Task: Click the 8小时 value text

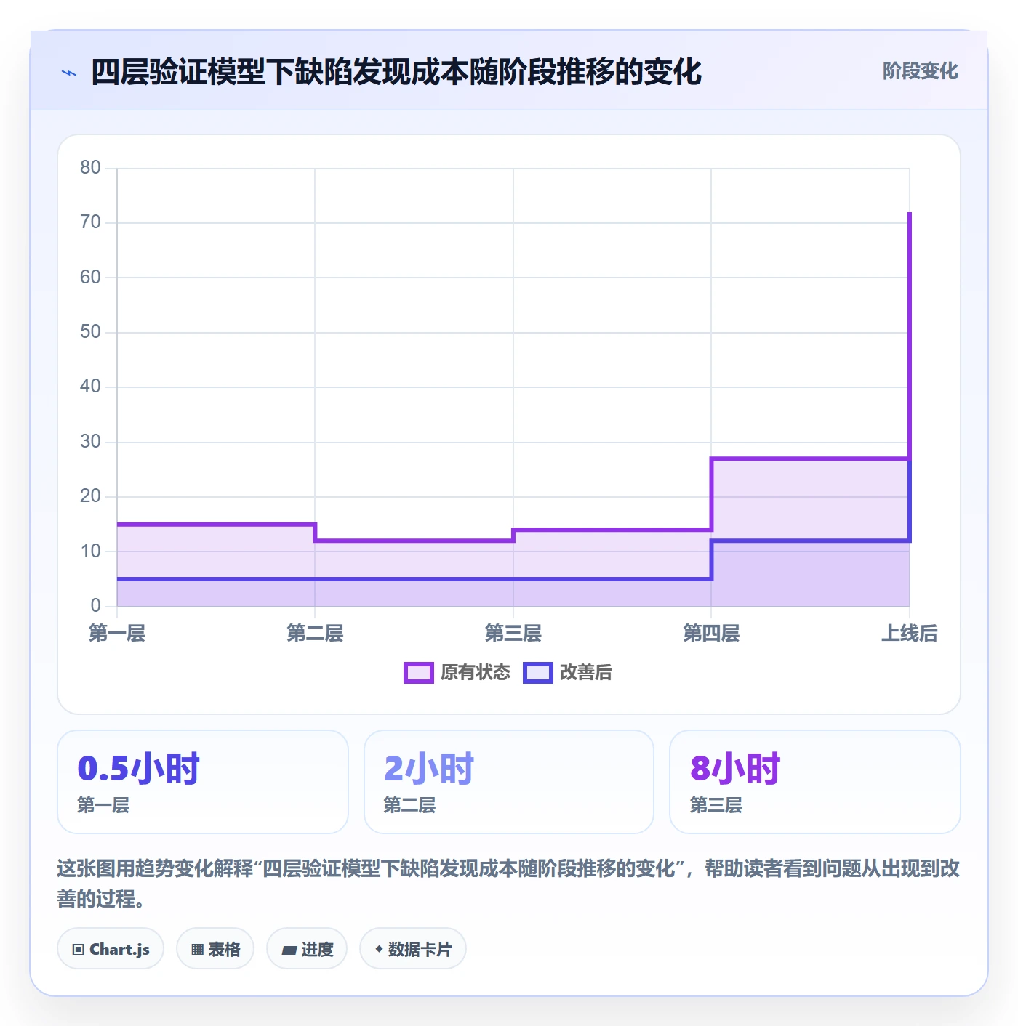Action: tap(735, 769)
